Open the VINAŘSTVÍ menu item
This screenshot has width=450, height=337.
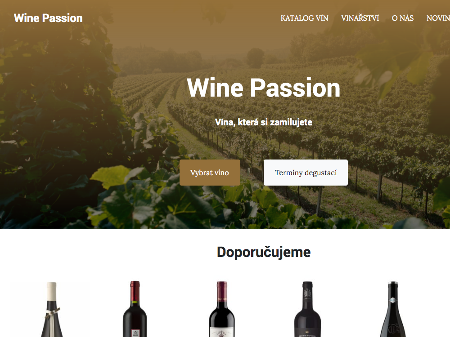360,18
